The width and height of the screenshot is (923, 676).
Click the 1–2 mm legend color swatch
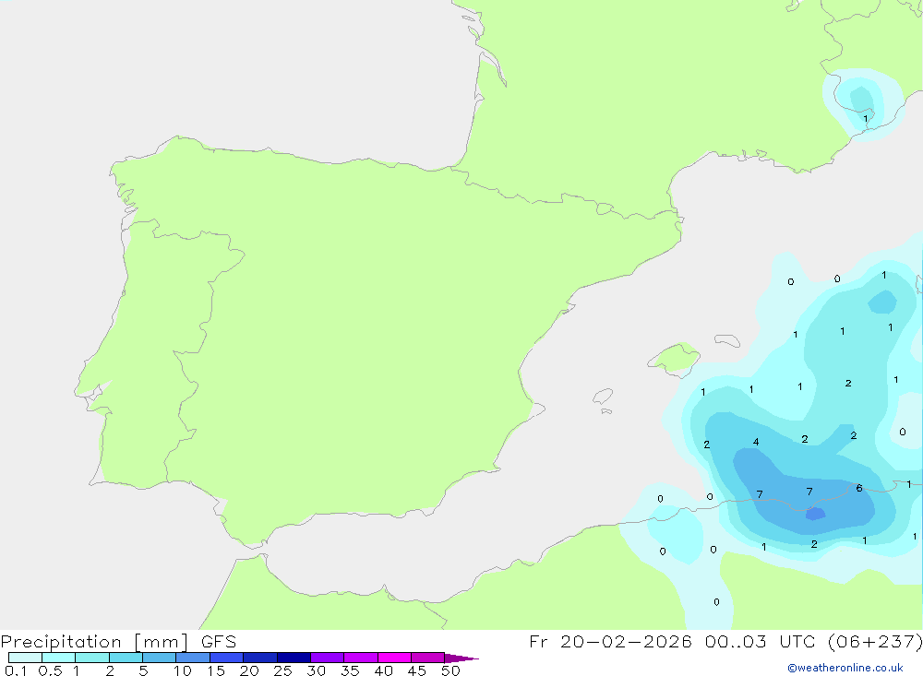point(92,658)
